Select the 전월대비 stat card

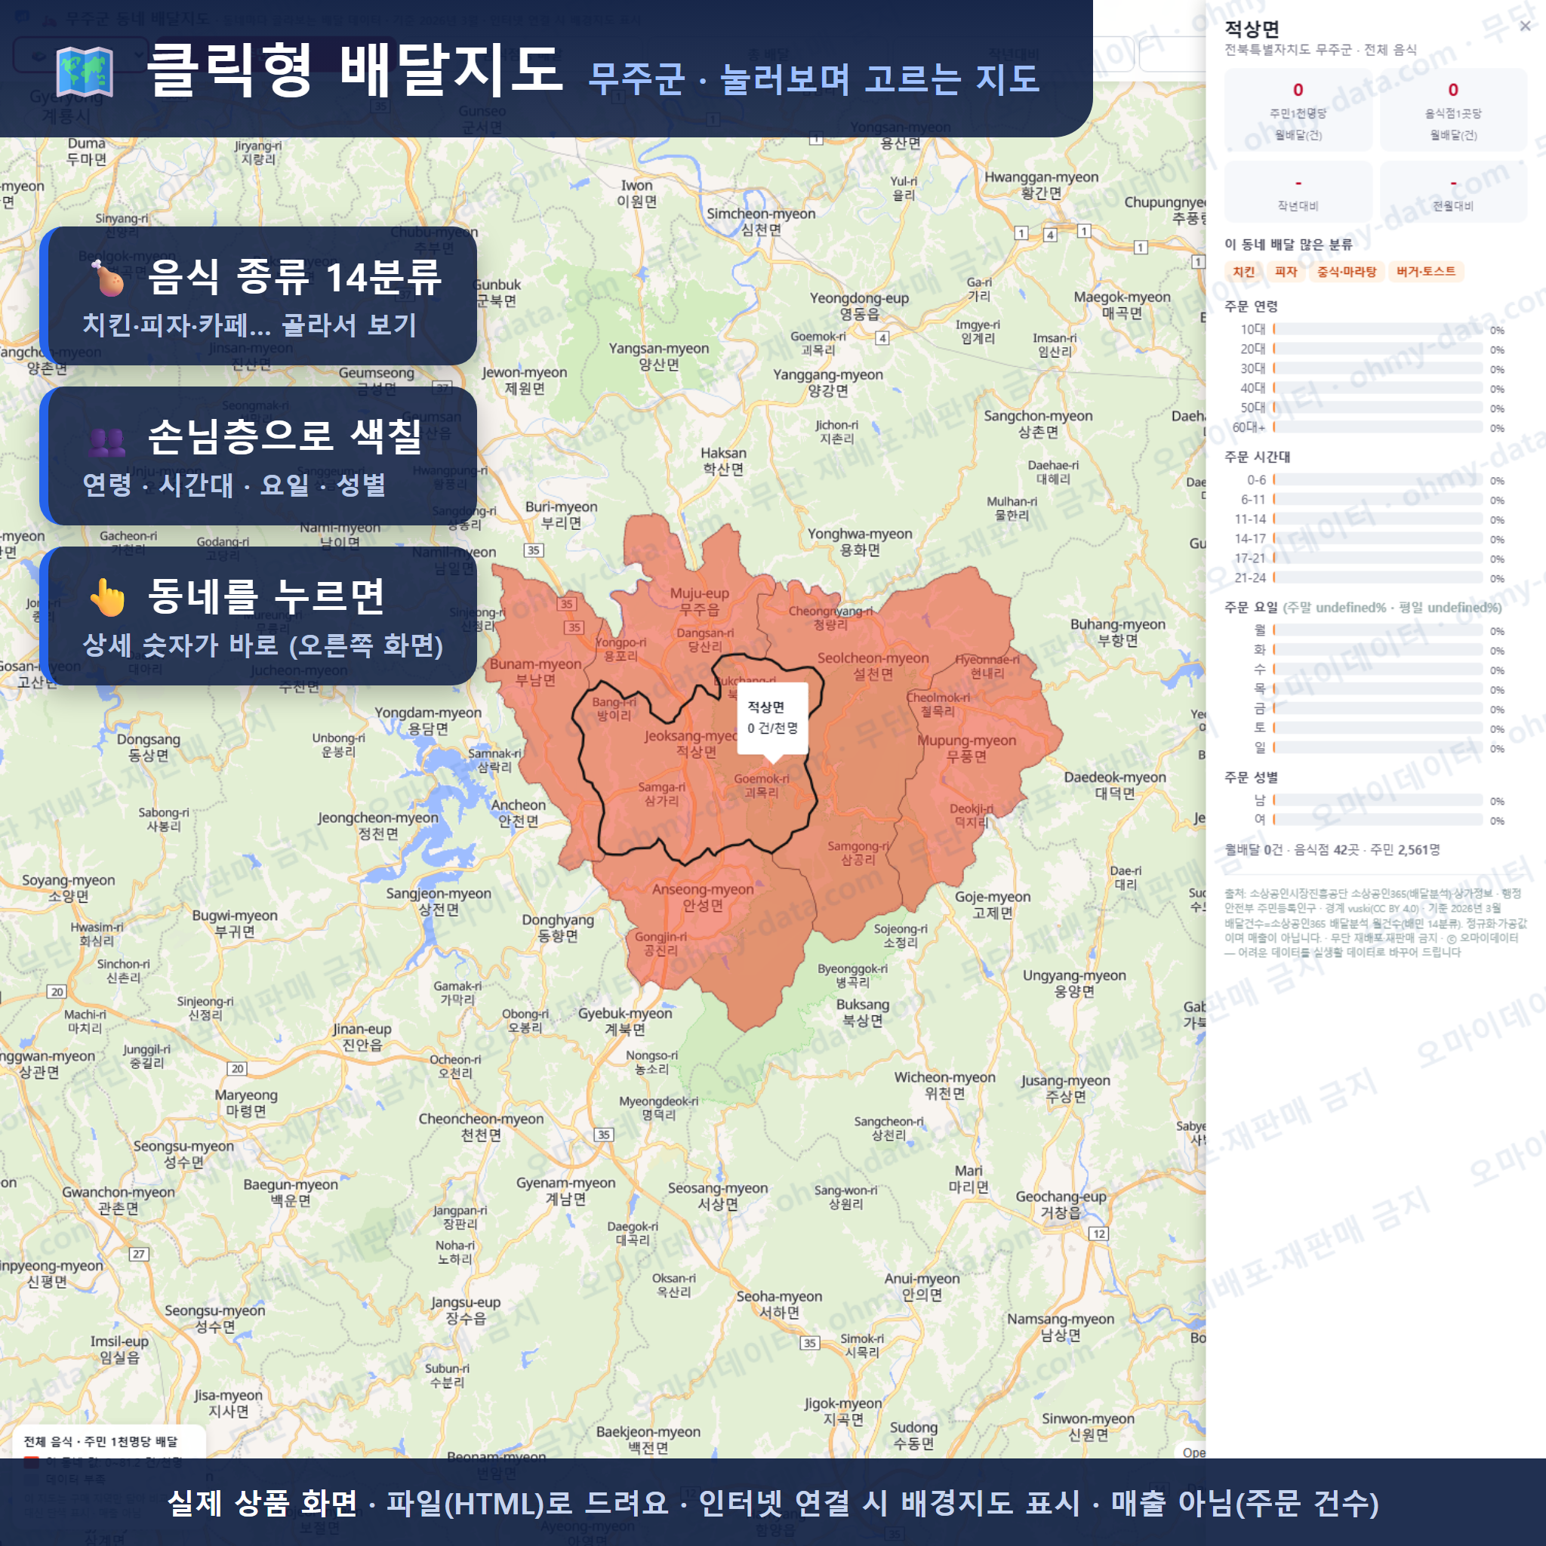coord(1453,192)
